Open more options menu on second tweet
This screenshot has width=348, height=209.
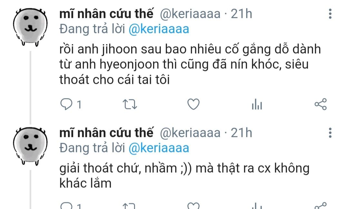pyautogui.click(x=330, y=132)
